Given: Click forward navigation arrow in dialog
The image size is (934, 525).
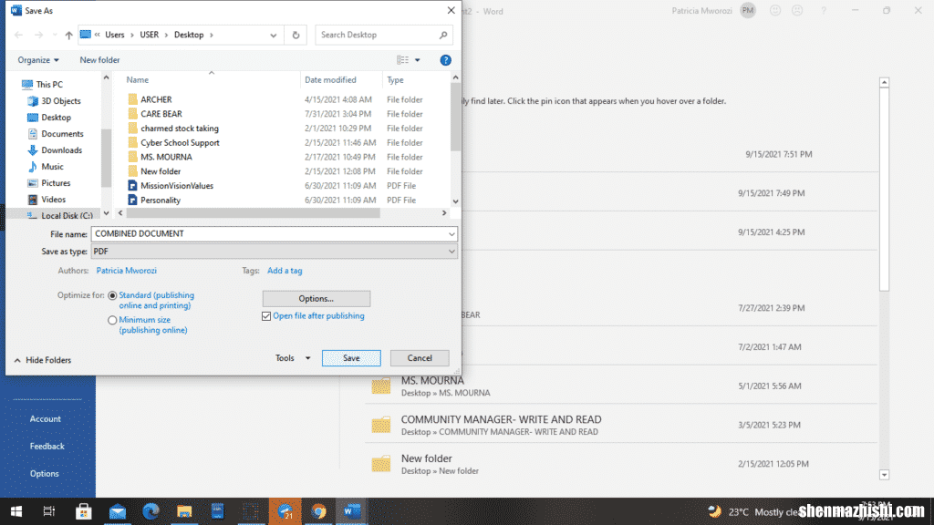Looking at the screenshot, I should (x=38, y=36).
